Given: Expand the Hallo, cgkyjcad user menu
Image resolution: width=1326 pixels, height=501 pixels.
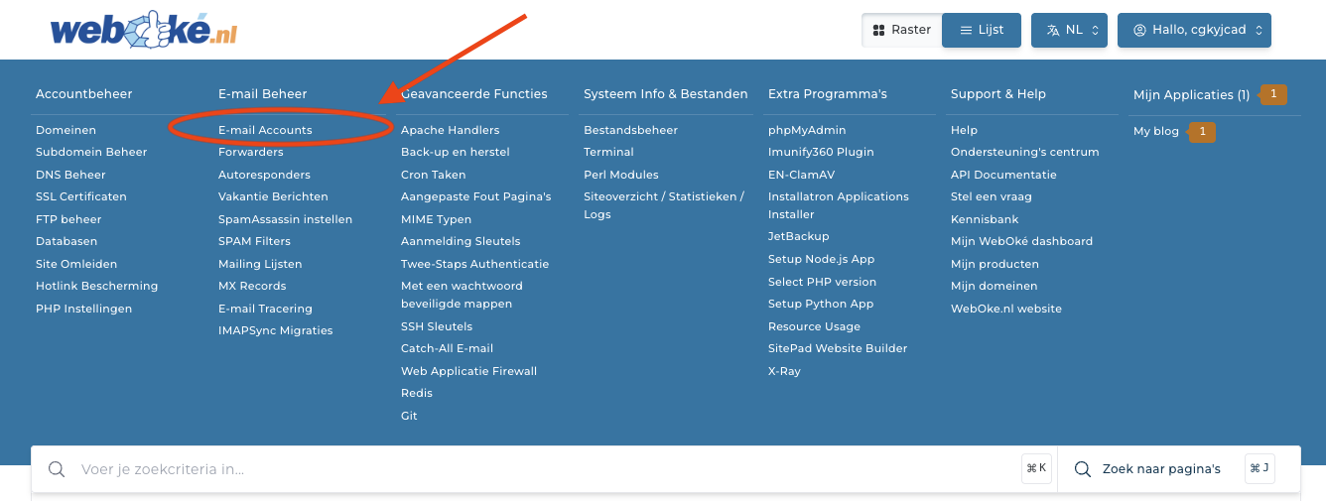Looking at the screenshot, I should [x=1194, y=30].
